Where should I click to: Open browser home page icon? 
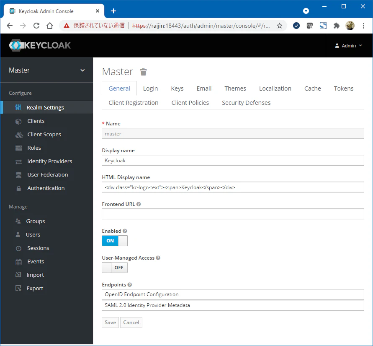(x=50, y=26)
